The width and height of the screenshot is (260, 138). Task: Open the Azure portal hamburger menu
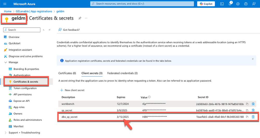tap(5, 4)
